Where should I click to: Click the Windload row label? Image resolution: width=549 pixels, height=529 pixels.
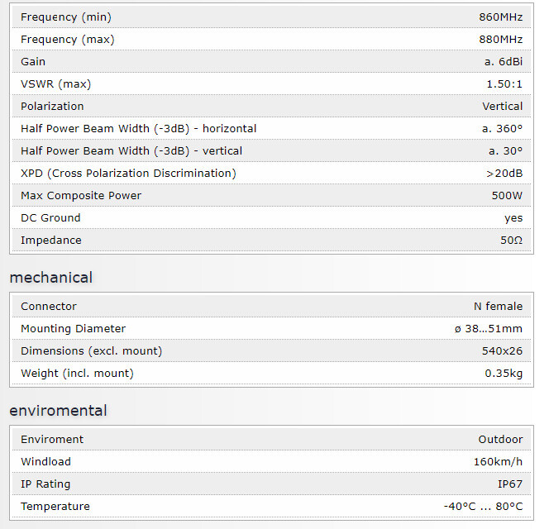click(x=45, y=461)
